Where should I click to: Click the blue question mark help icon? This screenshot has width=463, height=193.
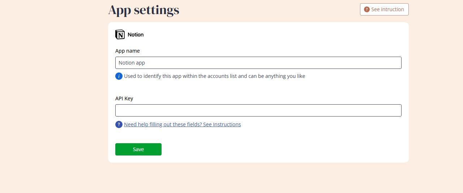point(119,124)
